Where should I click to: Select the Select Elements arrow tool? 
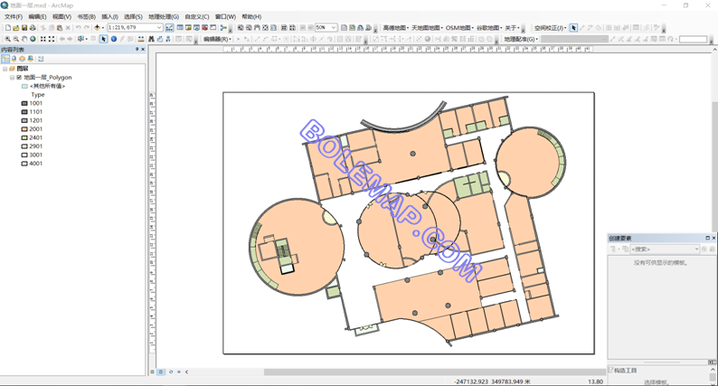pos(103,39)
